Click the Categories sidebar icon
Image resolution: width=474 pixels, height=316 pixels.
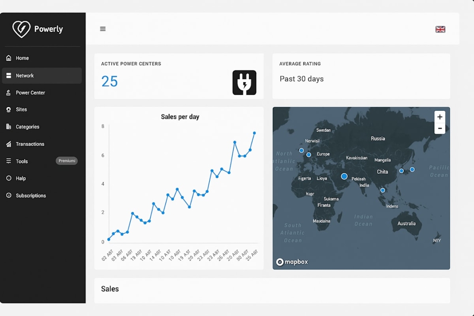tap(8, 126)
